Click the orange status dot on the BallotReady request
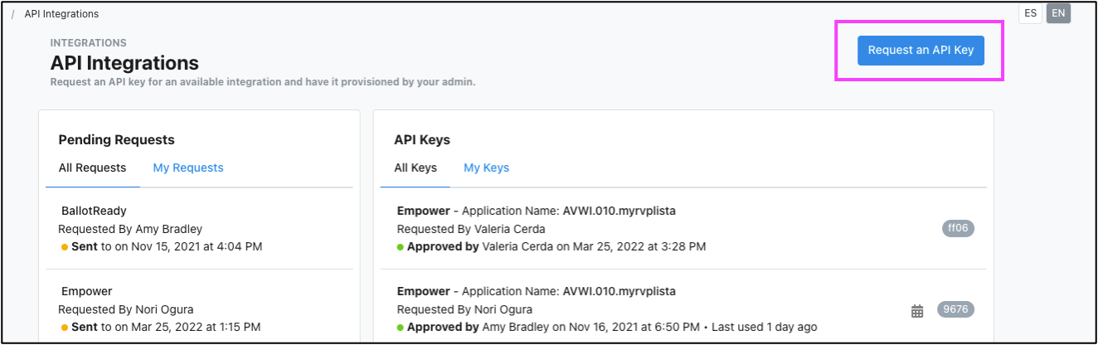The image size is (1098, 345). [x=65, y=247]
